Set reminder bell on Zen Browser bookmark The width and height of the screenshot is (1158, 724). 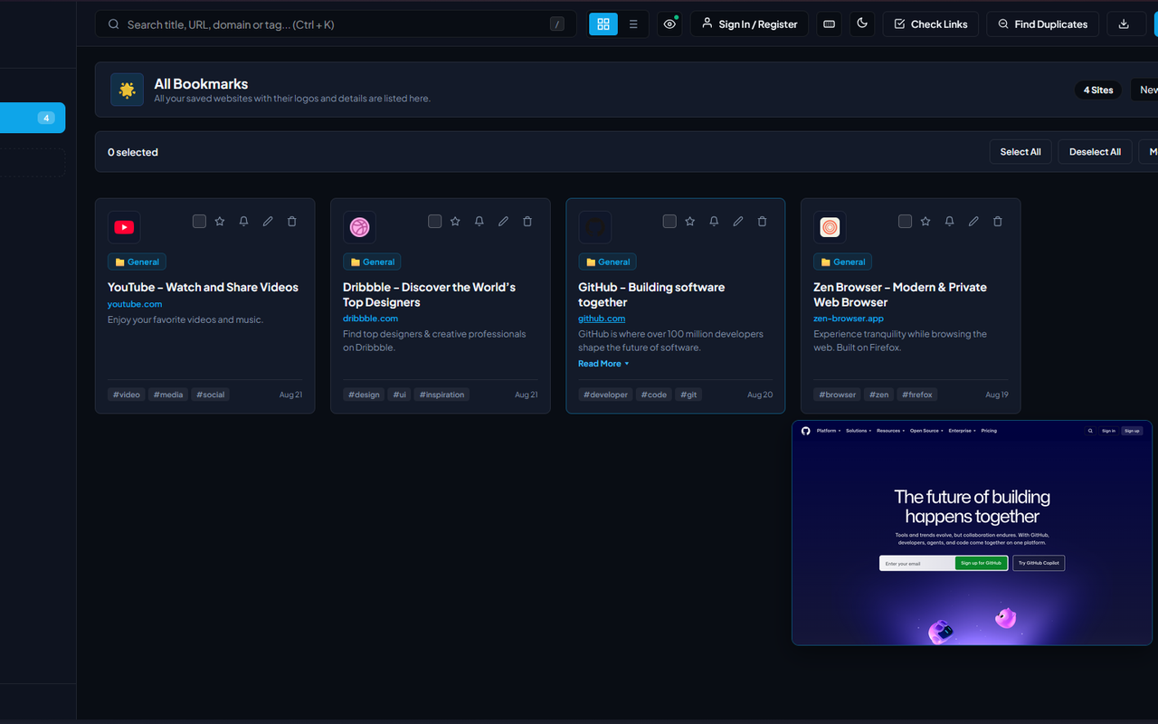949,221
